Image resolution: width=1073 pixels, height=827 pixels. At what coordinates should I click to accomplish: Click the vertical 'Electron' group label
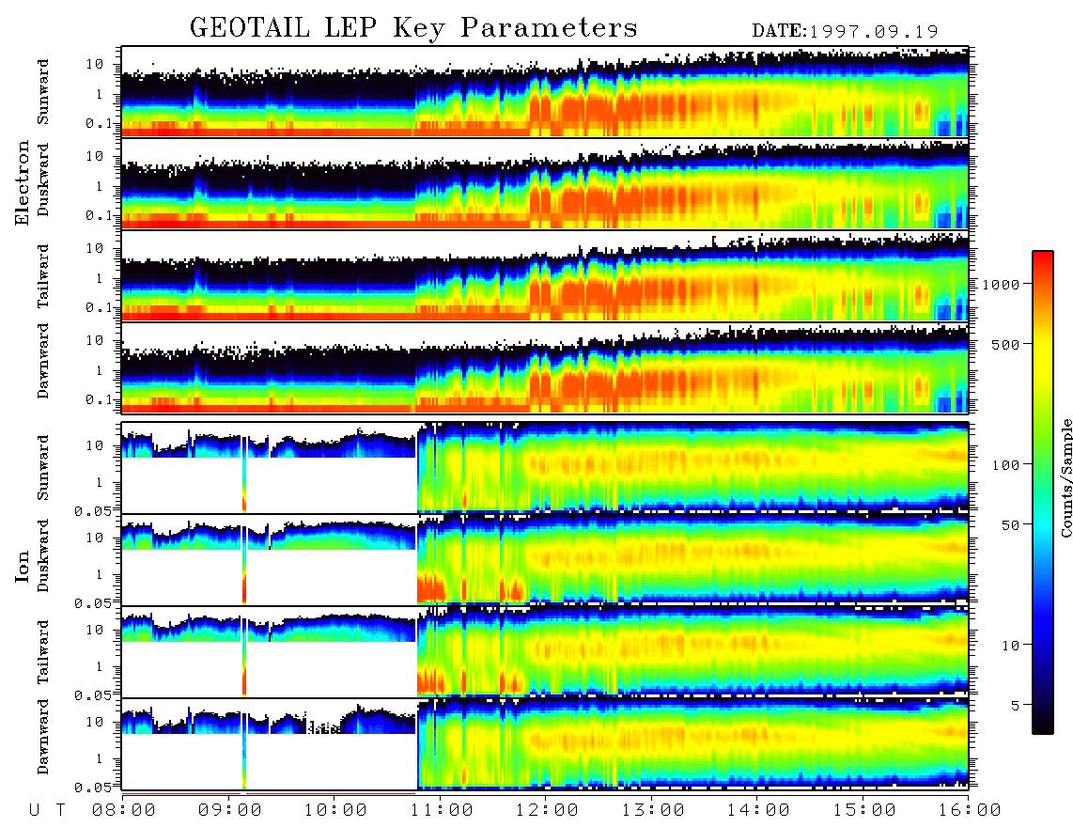click(23, 182)
